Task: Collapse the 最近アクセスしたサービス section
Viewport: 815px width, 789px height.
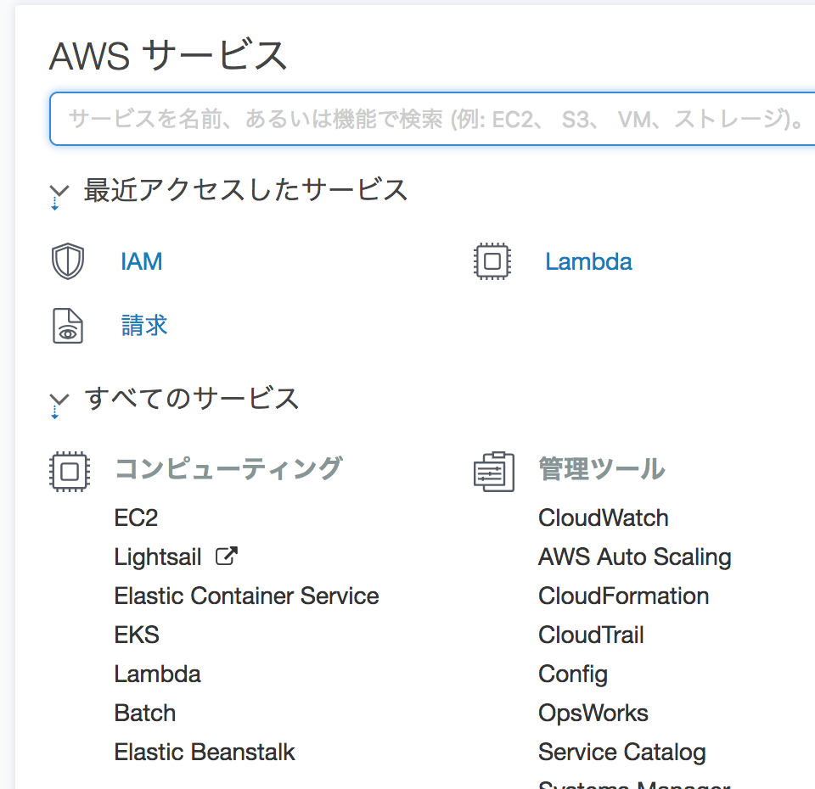Action: [59, 195]
